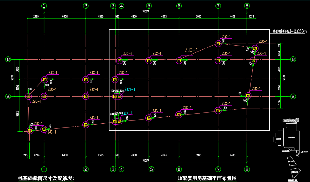
Task: Select the 245 dimension at bottom left
Action: coord(26,155)
